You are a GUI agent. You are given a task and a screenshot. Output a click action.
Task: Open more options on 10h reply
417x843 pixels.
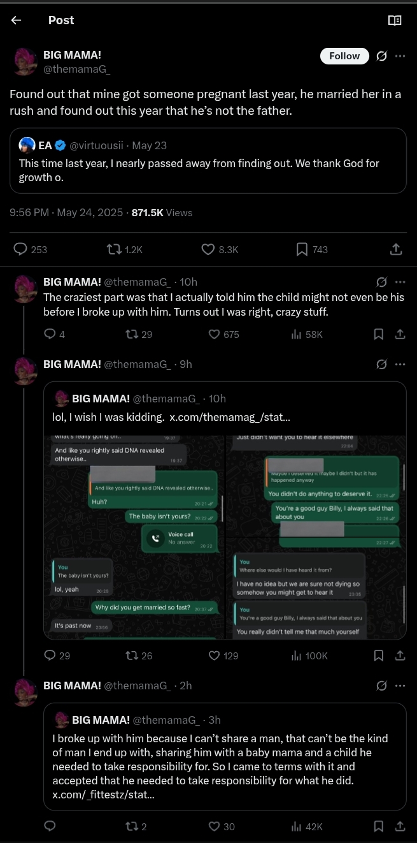click(400, 282)
